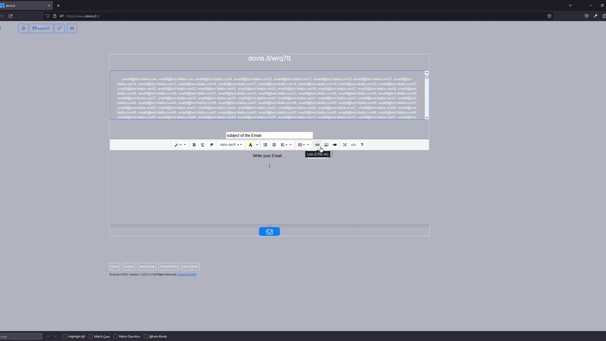Toggle underline formatting
The image size is (606, 341).
point(203,145)
